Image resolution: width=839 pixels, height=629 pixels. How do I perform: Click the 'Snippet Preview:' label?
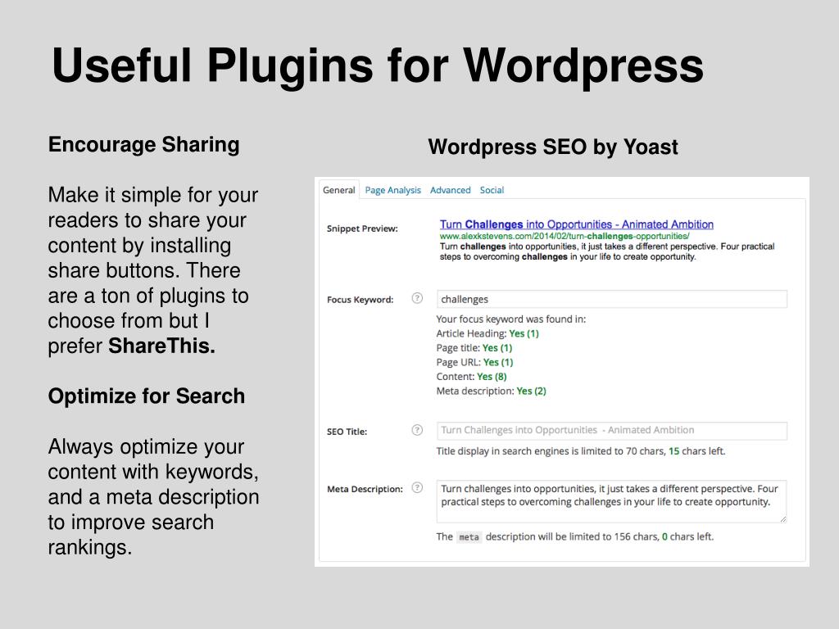(x=362, y=229)
